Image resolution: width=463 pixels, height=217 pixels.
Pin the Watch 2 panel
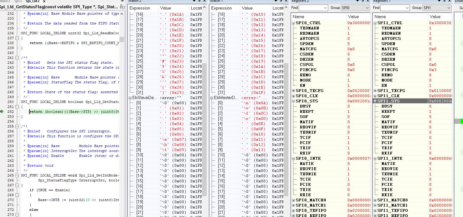click(x=200, y=2)
